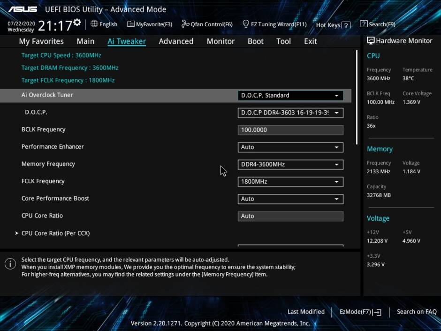
Task: Launch Qfan Control(F6)
Action: [x=207, y=24]
